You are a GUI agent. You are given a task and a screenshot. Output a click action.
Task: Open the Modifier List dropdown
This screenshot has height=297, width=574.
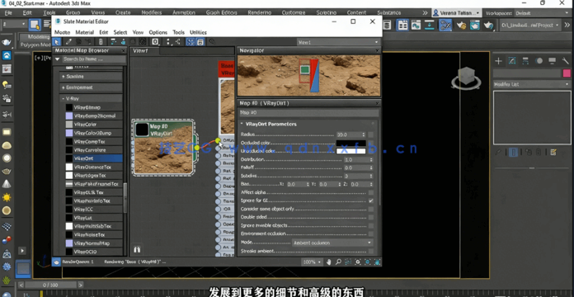(x=532, y=84)
